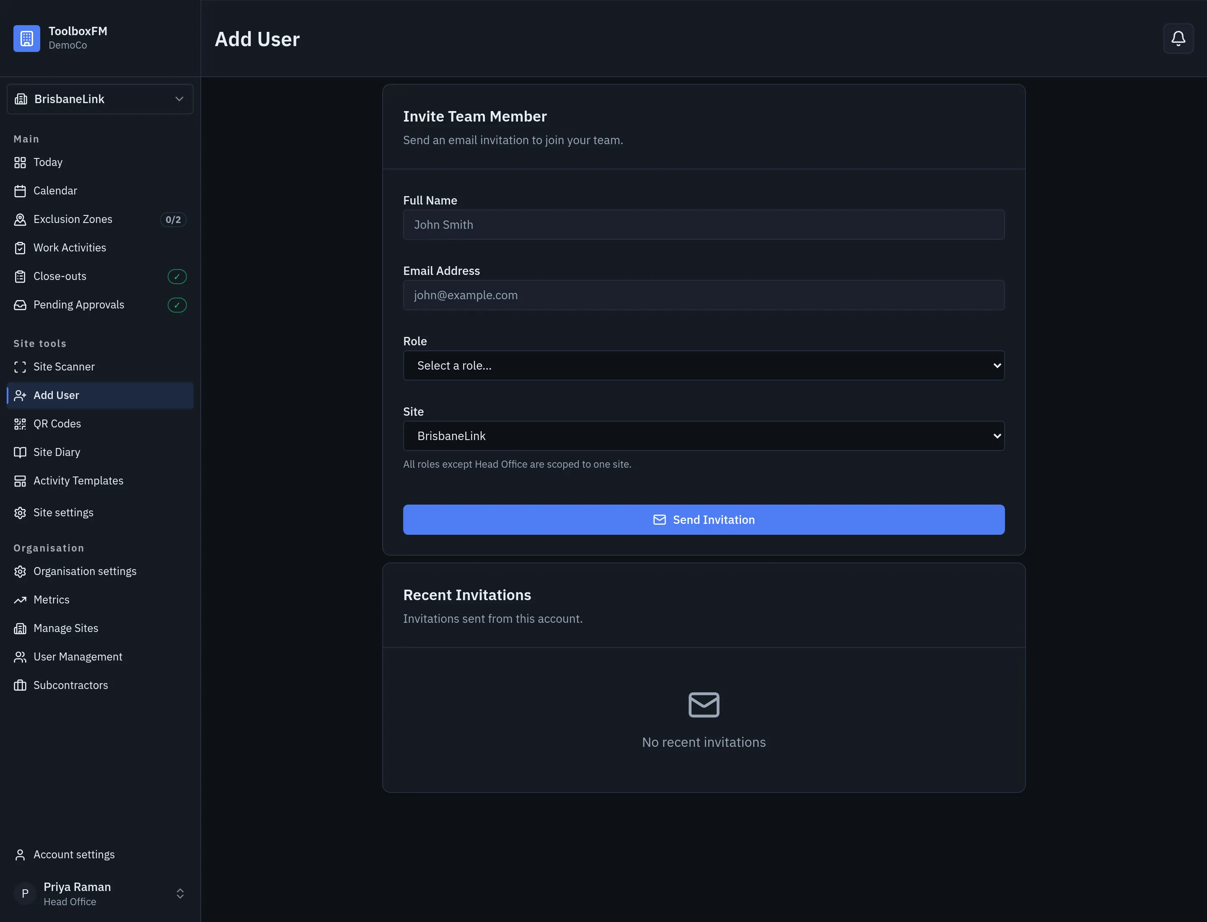Click the Subcontractors briefcase icon

(20, 686)
